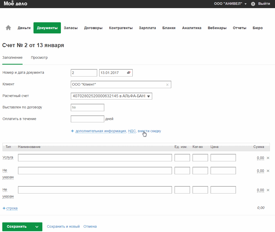The width and height of the screenshot is (275, 232).
Task: Expand the Сохранить button arrow menu
Action: coord(37,227)
